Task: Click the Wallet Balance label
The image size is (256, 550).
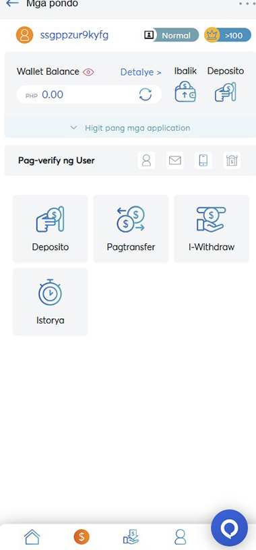Action: click(x=48, y=71)
